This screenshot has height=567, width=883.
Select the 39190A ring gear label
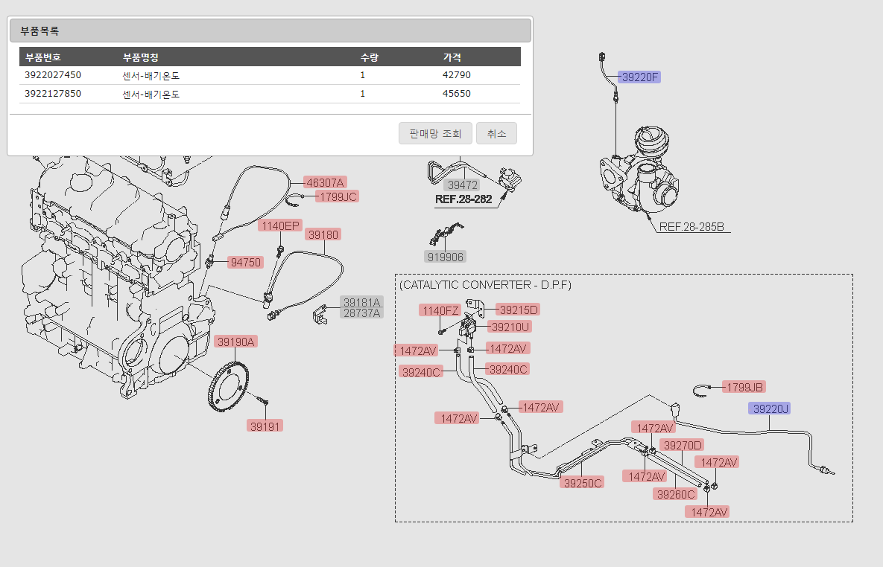click(x=235, y=342)
